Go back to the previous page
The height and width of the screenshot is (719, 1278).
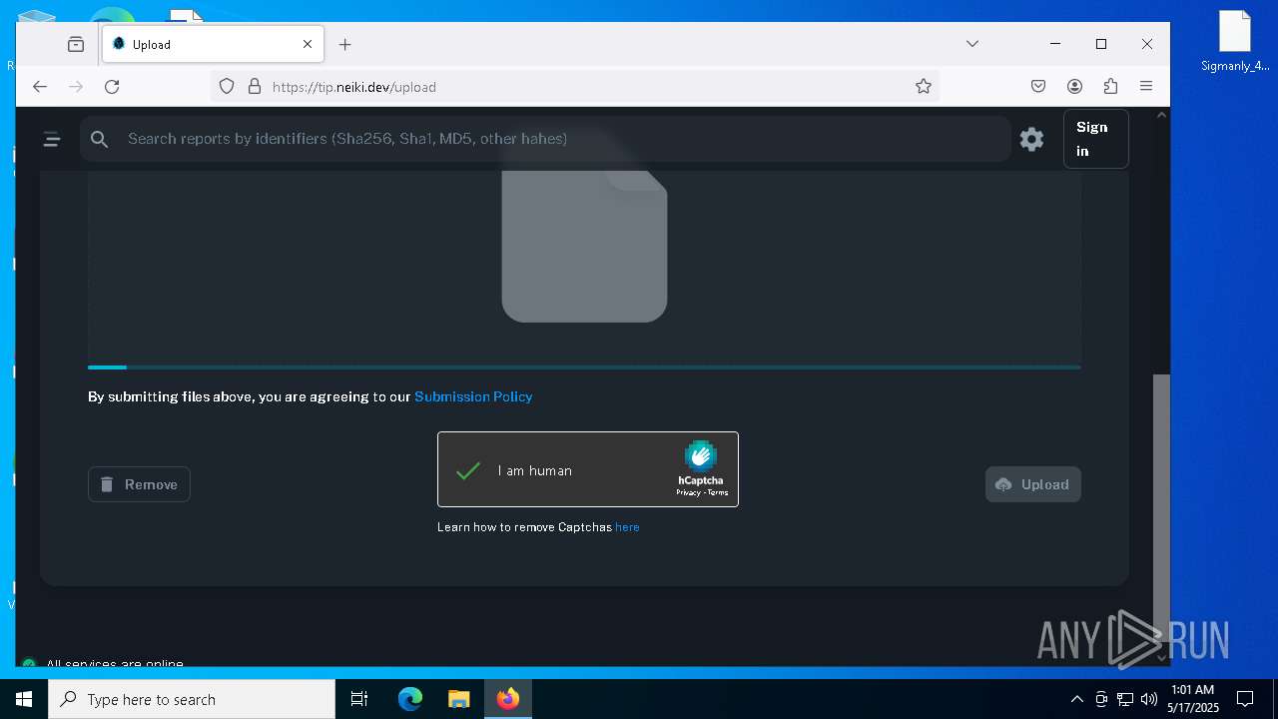(40, 87)
